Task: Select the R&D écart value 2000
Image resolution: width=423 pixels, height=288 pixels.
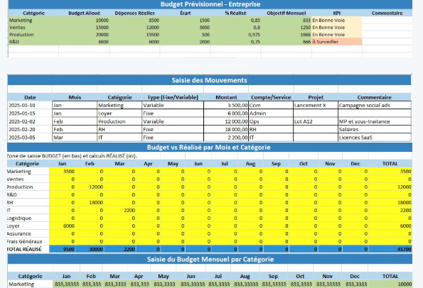Action: pos(186,42)
